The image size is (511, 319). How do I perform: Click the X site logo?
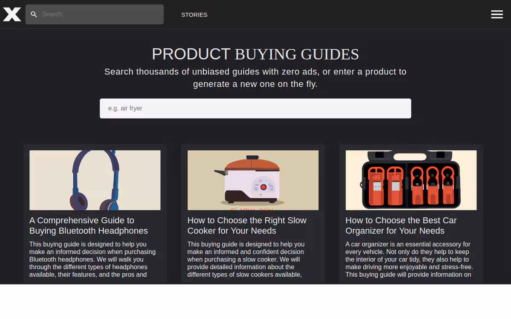(12, 14)
